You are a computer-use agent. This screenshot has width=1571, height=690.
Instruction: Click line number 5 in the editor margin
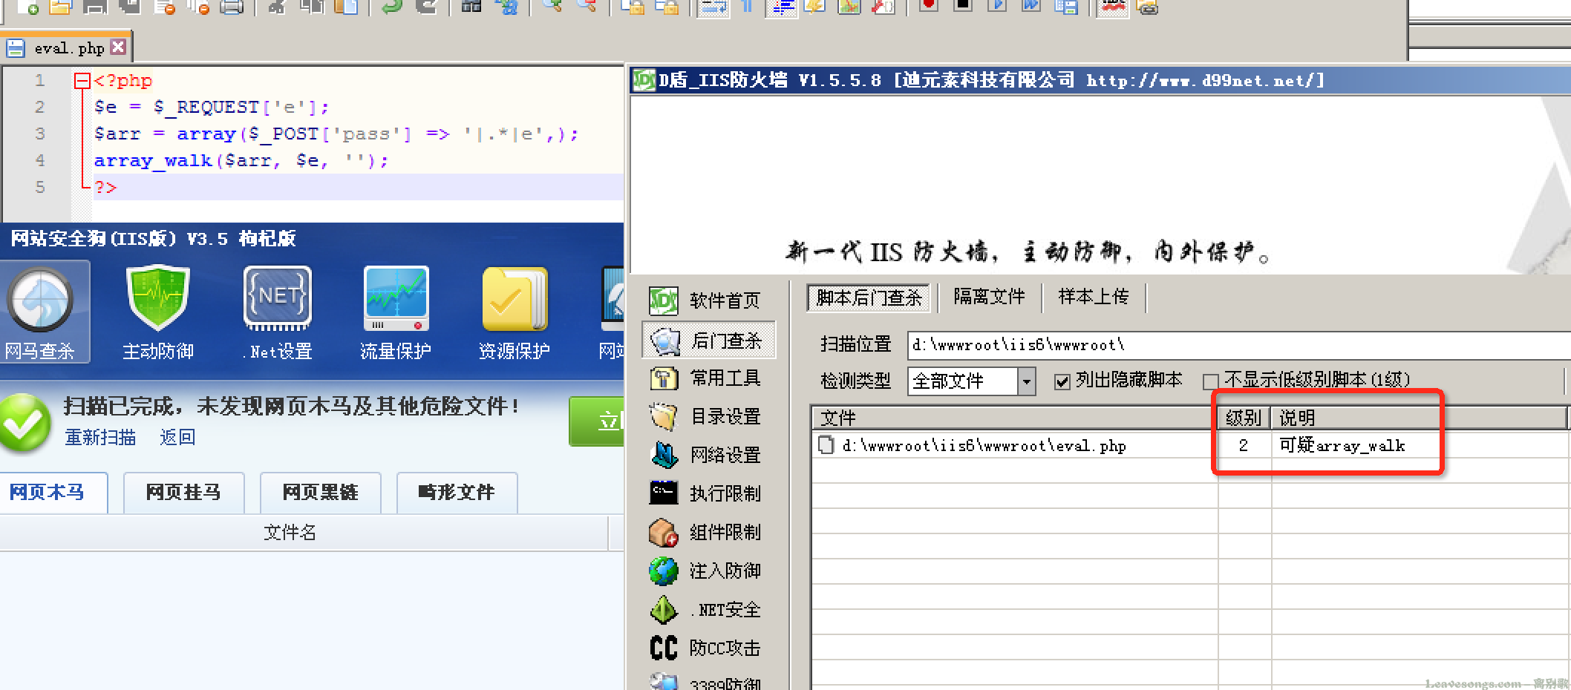[x=39, y=188]
